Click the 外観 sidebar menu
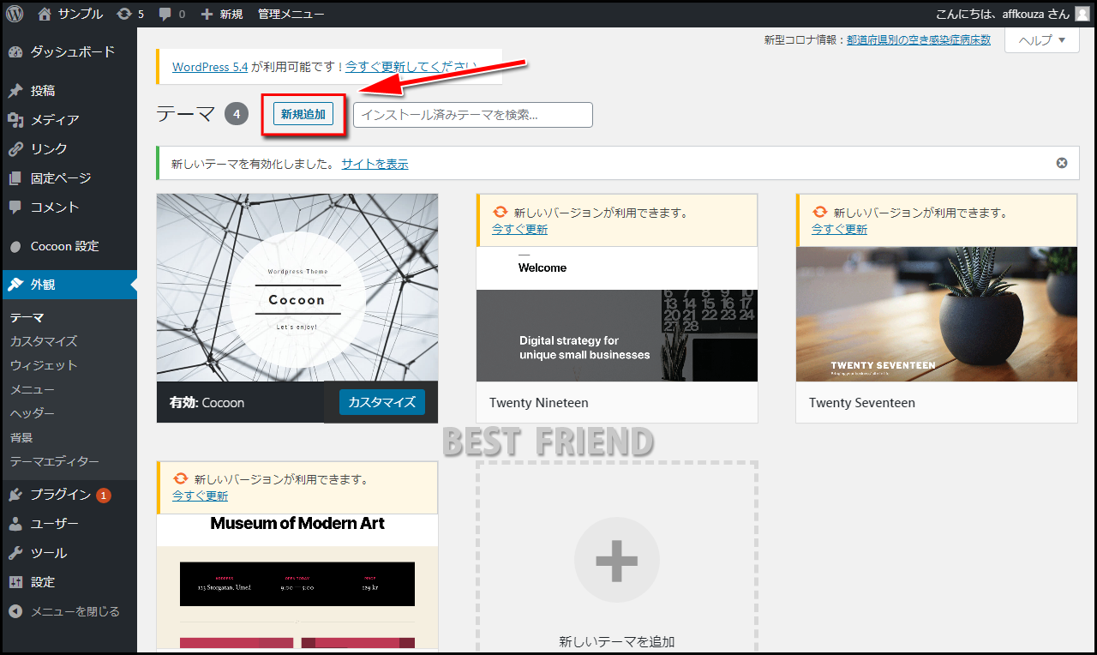 (x=69, y=285)
